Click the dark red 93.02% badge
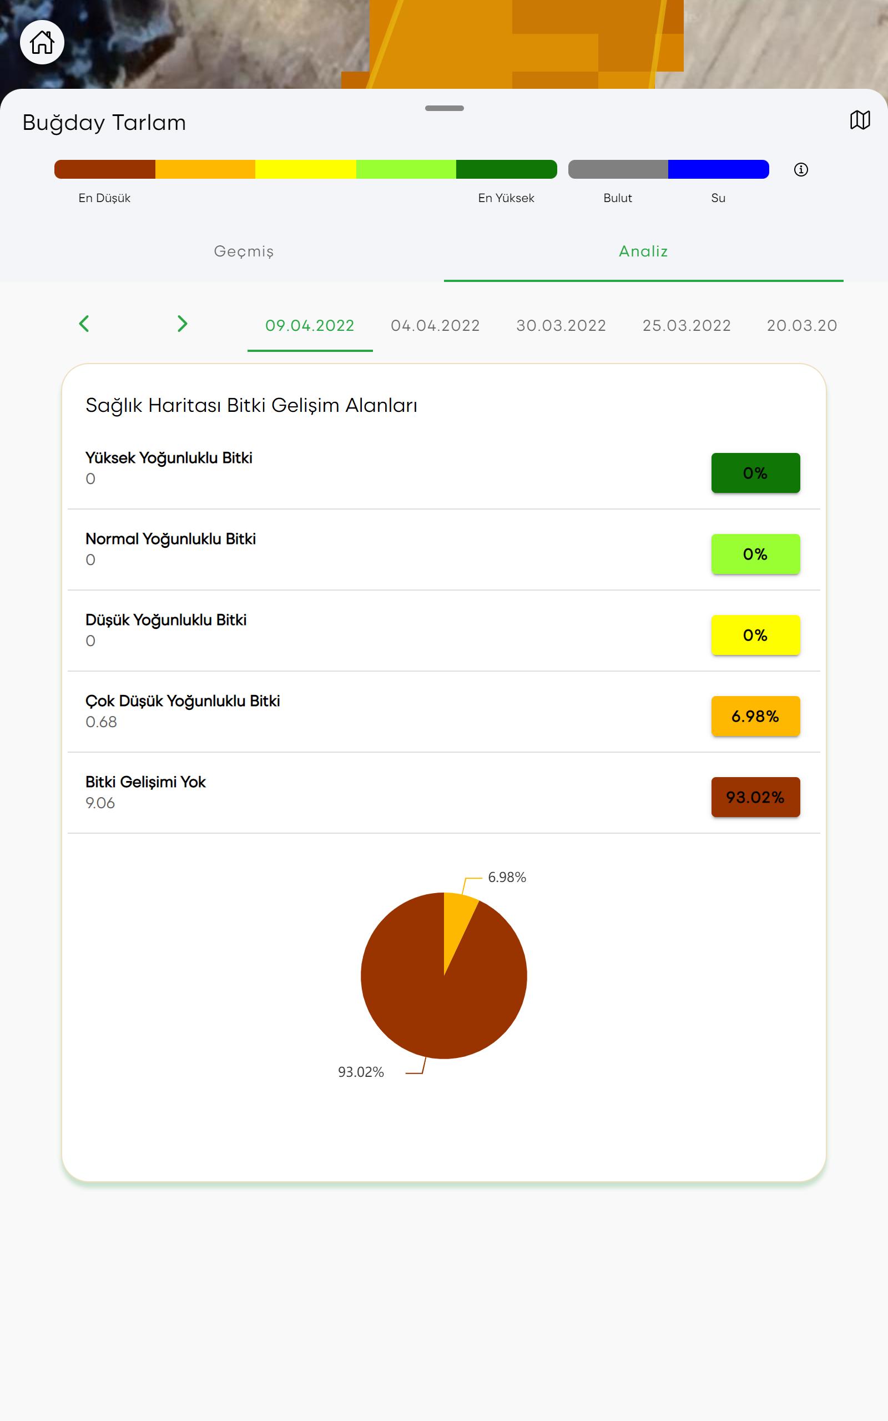Viewport: 888px width, 1421px height. click(x=756, y=797)
